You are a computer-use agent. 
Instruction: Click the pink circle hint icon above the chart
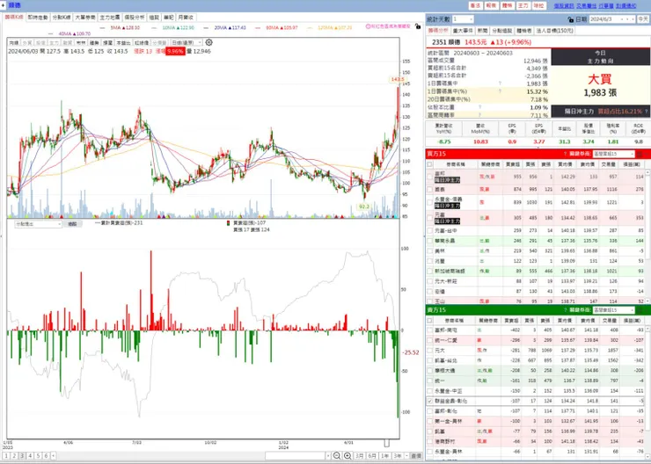pos(368,26)
